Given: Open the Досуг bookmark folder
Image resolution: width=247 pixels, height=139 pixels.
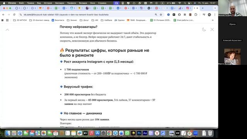Looking at the screenshot, I should click(x=84, y=20).
